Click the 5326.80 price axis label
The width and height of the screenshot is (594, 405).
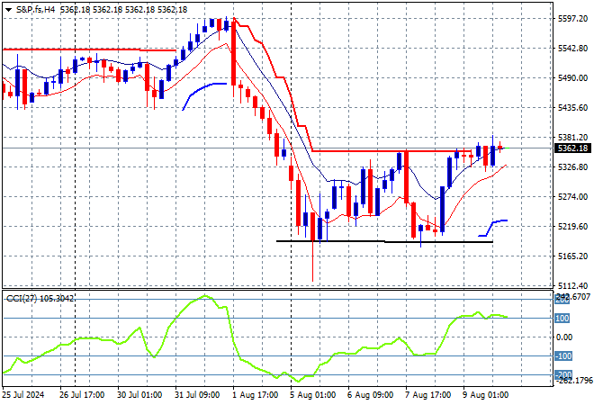pyautogui.click(x=572, y=167)
